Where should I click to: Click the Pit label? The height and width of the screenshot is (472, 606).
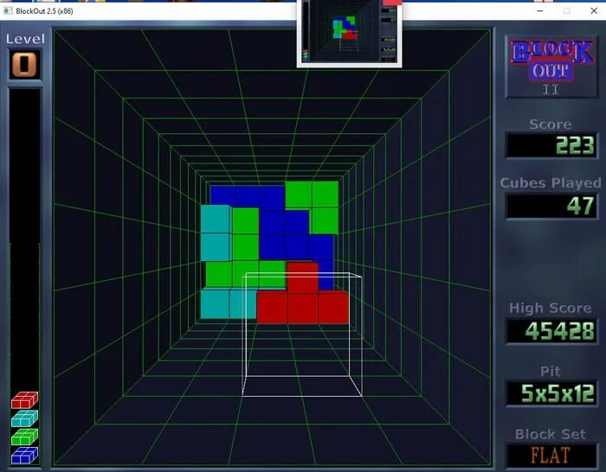pyautogui.click(x=551, y=371)
